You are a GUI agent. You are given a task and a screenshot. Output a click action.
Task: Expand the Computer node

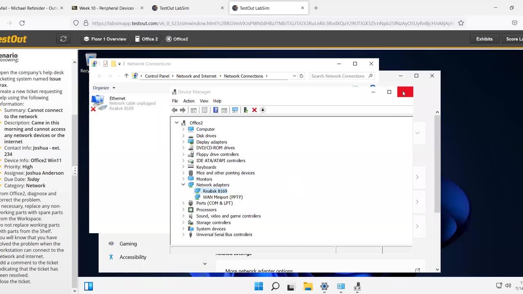(x=183, y=129)
